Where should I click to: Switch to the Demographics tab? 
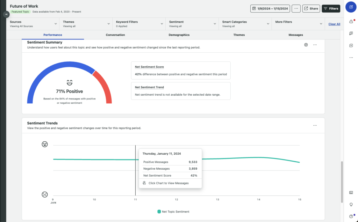point(179,35)
